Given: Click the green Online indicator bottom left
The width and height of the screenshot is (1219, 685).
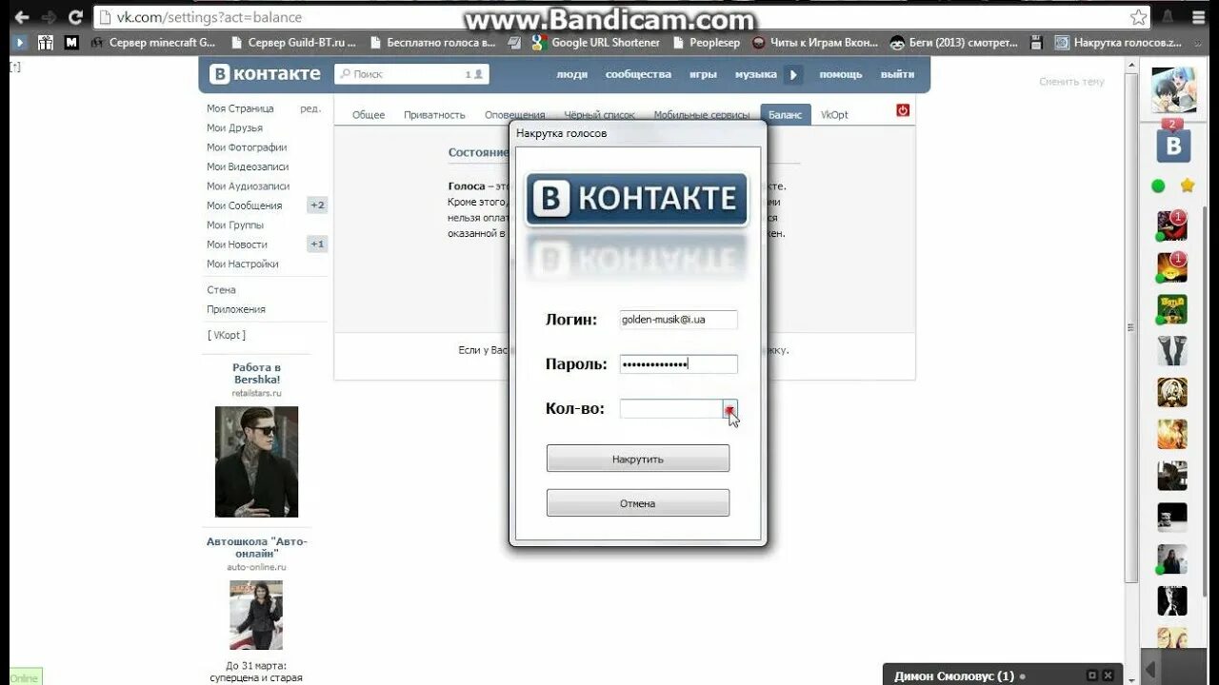Looking at the screenshot, I should (x=25, y=677).
